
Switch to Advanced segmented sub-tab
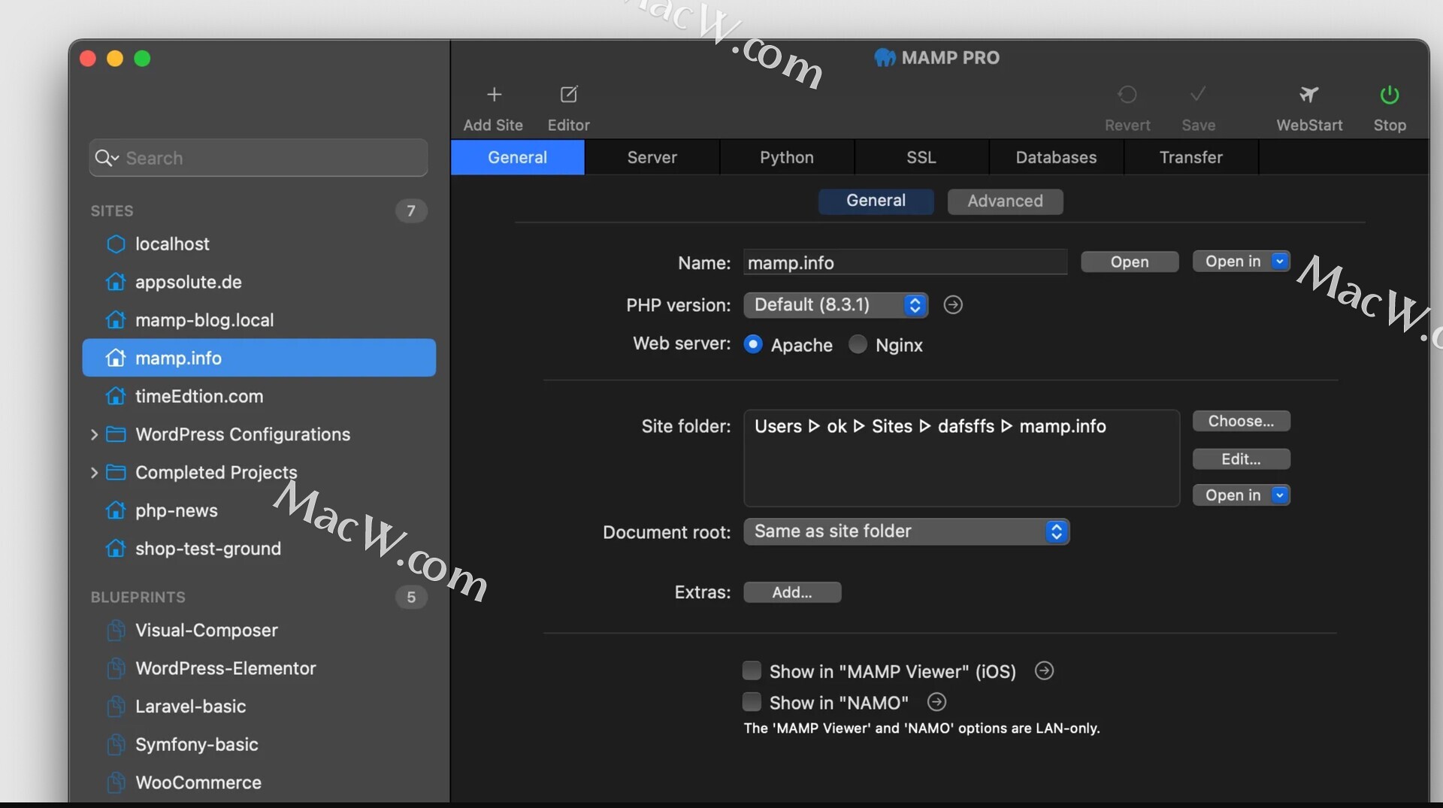coord(1005,201)
